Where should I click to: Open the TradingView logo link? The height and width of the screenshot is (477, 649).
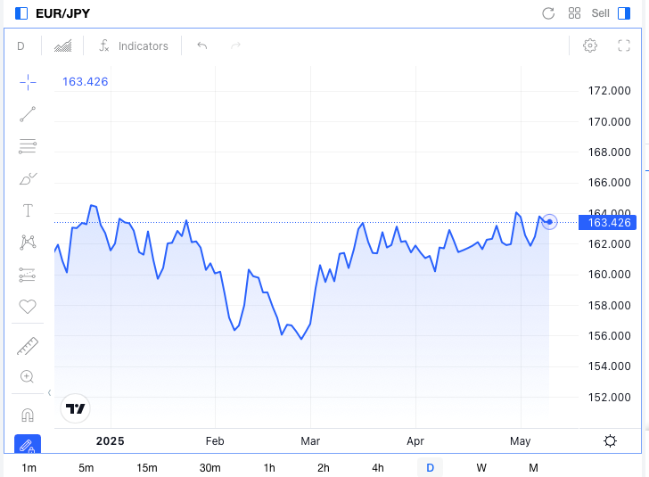coord(75,408)
